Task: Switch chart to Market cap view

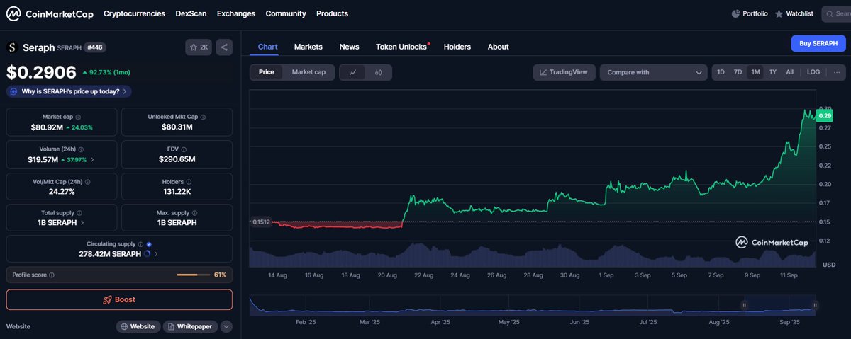Action: click(308, 72)
